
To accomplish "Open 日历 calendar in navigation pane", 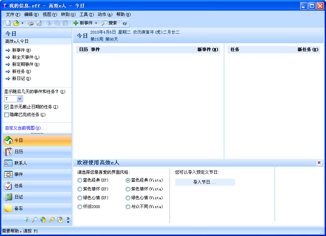I will 37,152.
